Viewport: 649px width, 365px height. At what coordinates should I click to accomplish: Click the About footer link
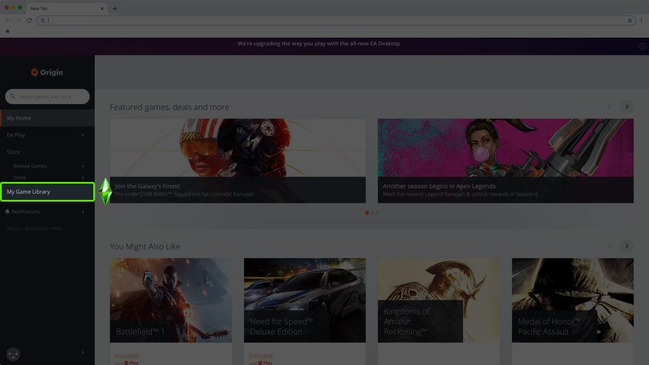13,228
